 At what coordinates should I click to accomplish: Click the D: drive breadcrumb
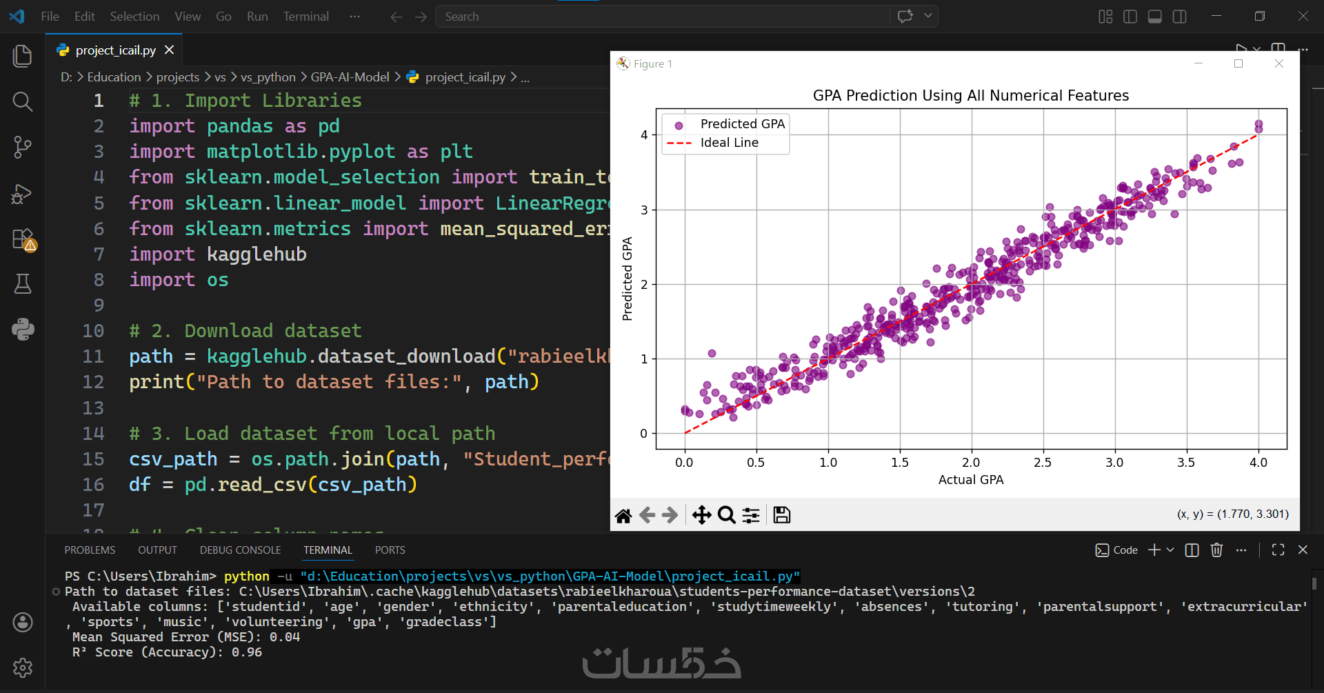coord(66,77)
